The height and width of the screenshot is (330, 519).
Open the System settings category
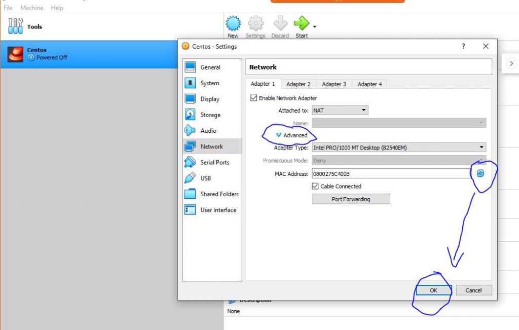pyautogui.click(x=209, y=83)
